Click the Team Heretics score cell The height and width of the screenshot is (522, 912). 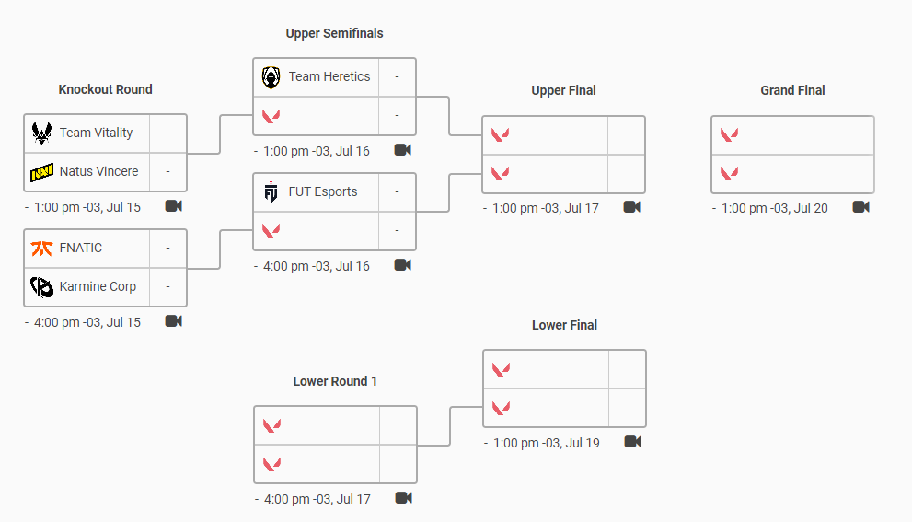(x=397, y=77)
